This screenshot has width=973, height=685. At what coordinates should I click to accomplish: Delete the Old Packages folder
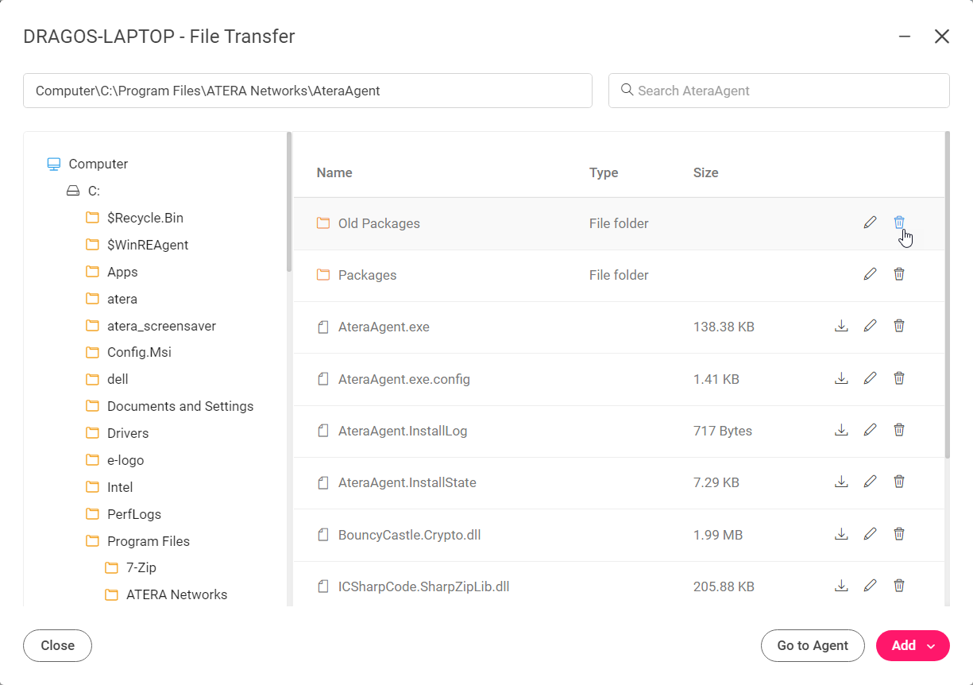(x=898, y=222)
